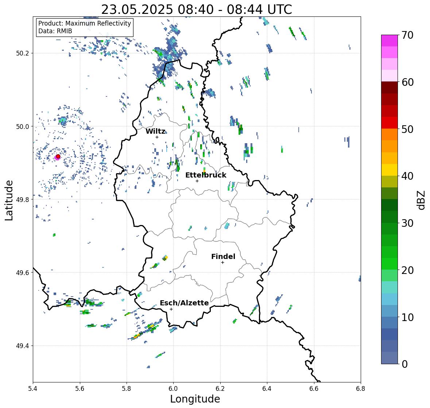Click the 0 colorbar tick label
430x408 pixels.
[404, 364]
